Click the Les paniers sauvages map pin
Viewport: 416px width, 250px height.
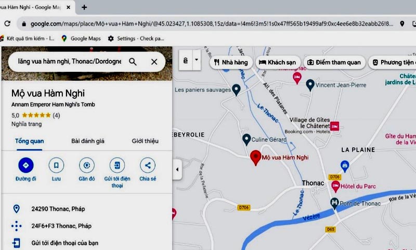point(236,90)
